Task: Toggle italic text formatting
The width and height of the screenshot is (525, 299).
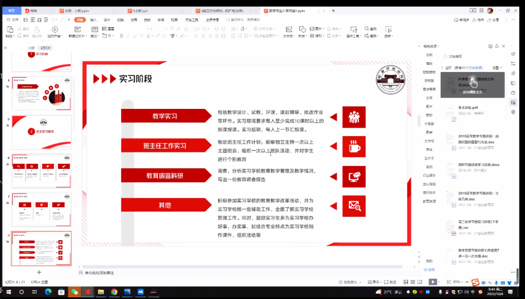Action: 129,36
